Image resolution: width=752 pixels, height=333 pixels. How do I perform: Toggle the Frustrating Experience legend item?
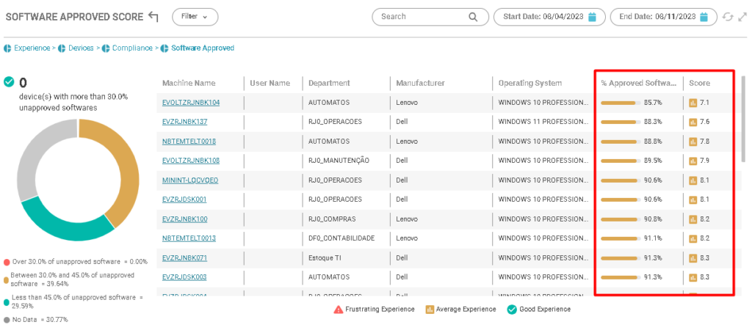[x=374, y=310]
